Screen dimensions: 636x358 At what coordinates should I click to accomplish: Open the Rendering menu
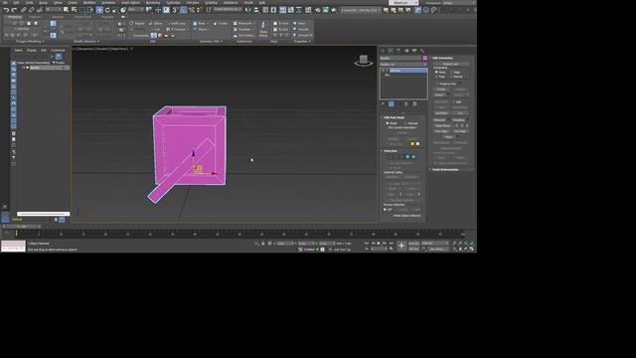(153, 2)
